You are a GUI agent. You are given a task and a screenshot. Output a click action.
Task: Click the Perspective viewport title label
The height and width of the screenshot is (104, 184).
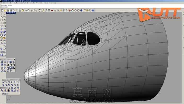click(x=11, y=13)
